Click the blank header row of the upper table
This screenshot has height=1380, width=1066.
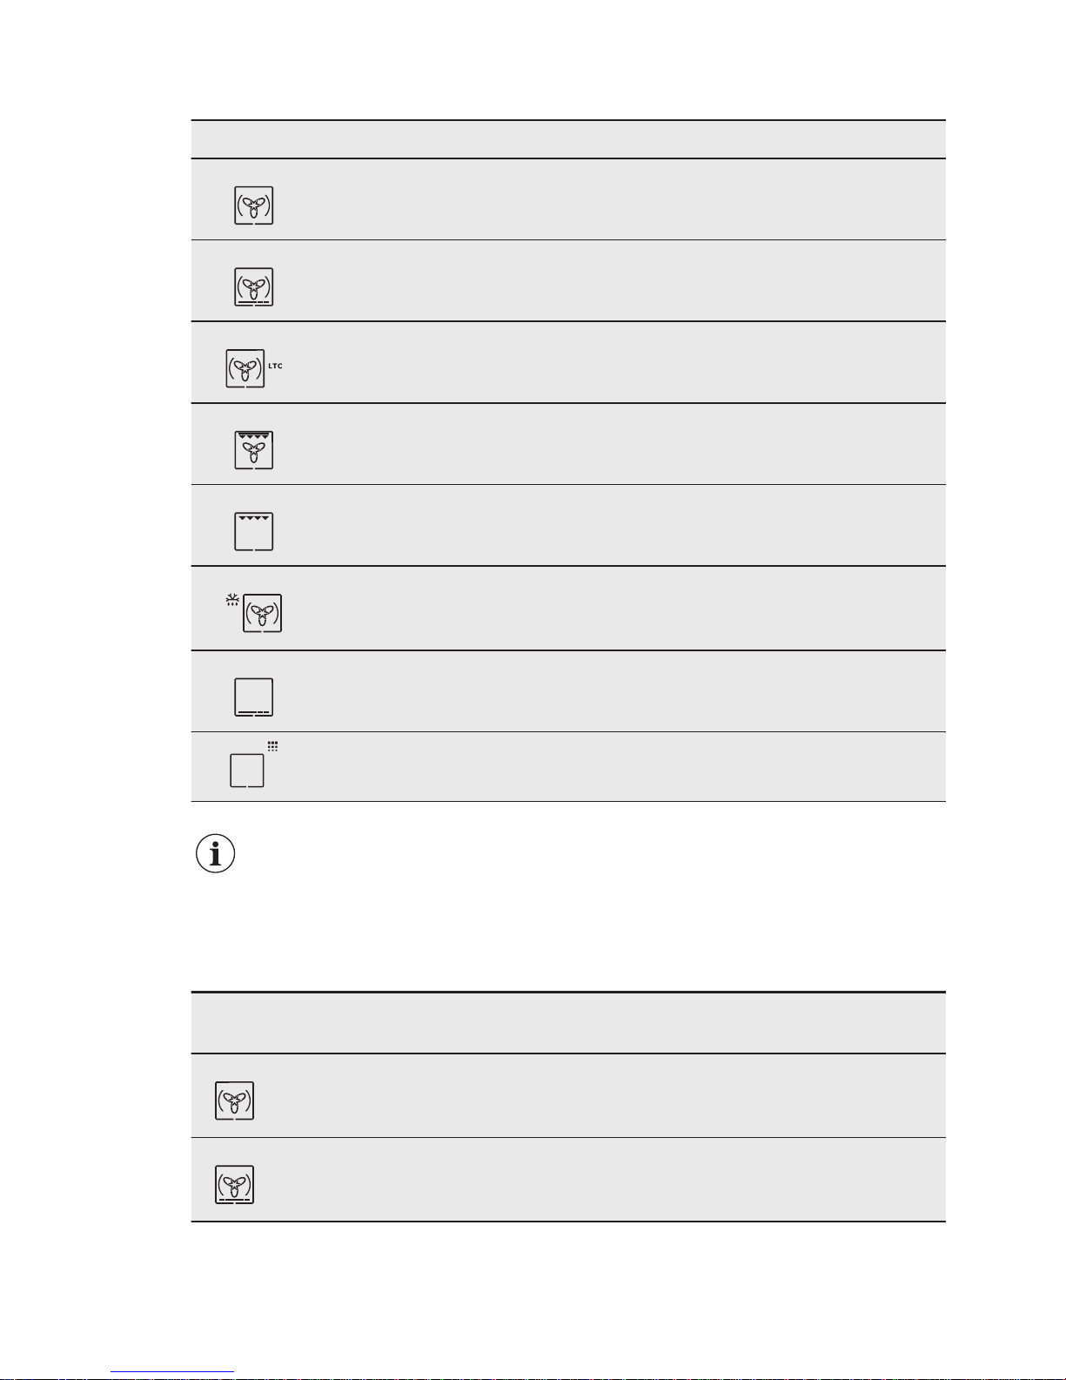(568, 139)
